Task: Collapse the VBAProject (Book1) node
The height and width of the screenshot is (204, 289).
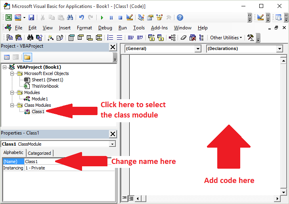Action: click(4, 67)
